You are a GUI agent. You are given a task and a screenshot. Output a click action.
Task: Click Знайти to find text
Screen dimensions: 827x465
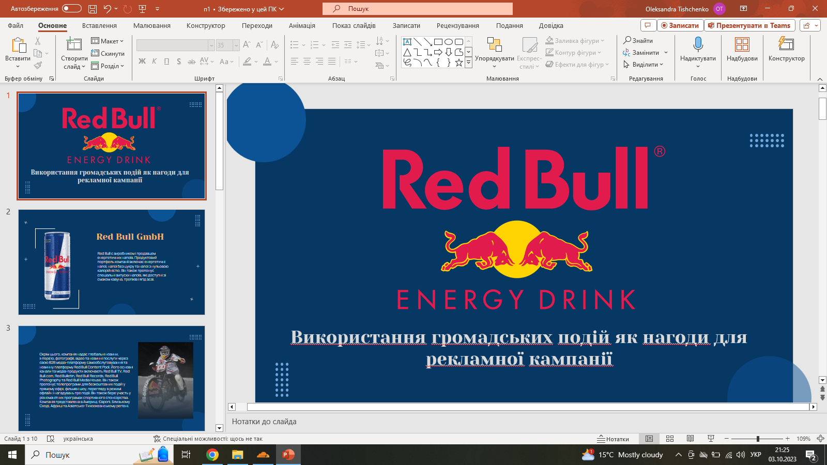638,40
